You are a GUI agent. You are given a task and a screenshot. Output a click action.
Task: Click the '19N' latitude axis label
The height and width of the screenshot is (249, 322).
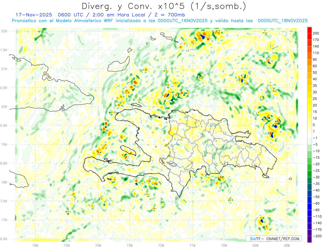[4, 145]
